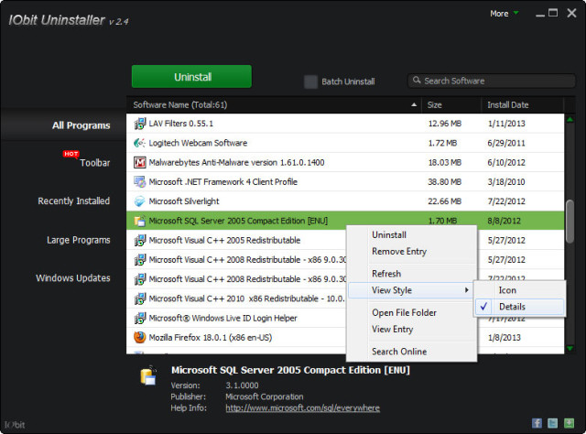Image resolution: width=586 pixels, height=434 pixels.
Task: Select Microsoft Windows Live ID Login Helper row
Action: (236, 318)
